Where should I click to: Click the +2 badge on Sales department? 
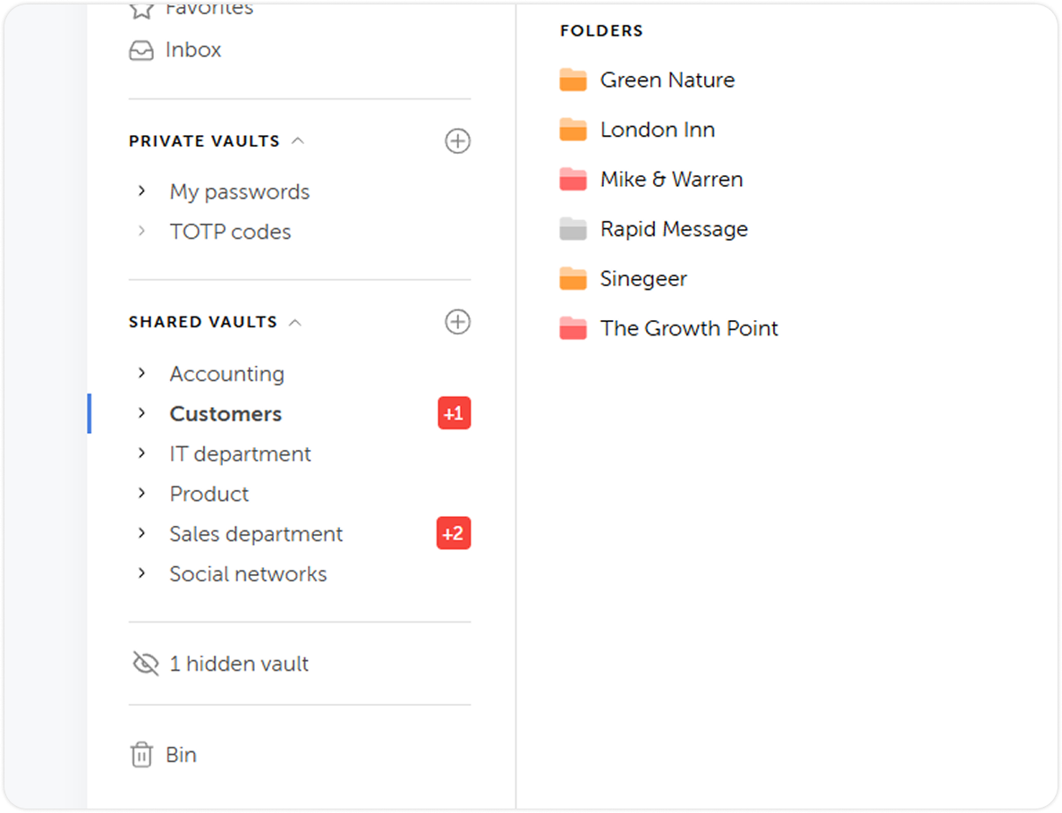454,533
